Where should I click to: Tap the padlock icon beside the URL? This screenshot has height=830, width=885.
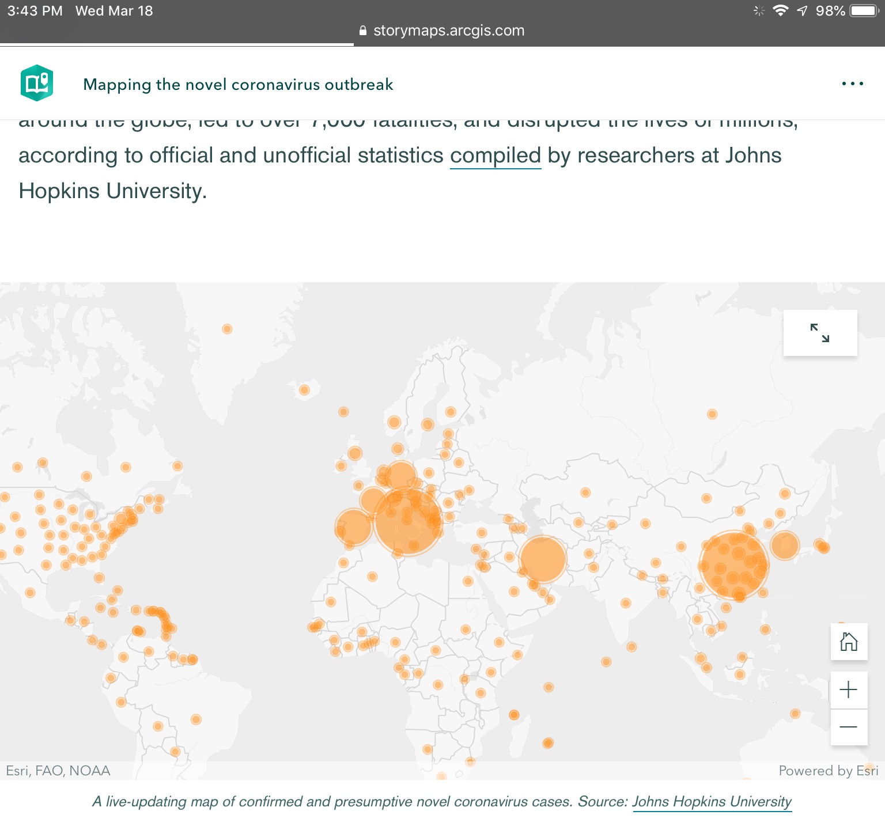[362, 31]
